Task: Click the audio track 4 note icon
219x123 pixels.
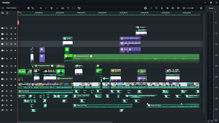Action: pos(3,105)
